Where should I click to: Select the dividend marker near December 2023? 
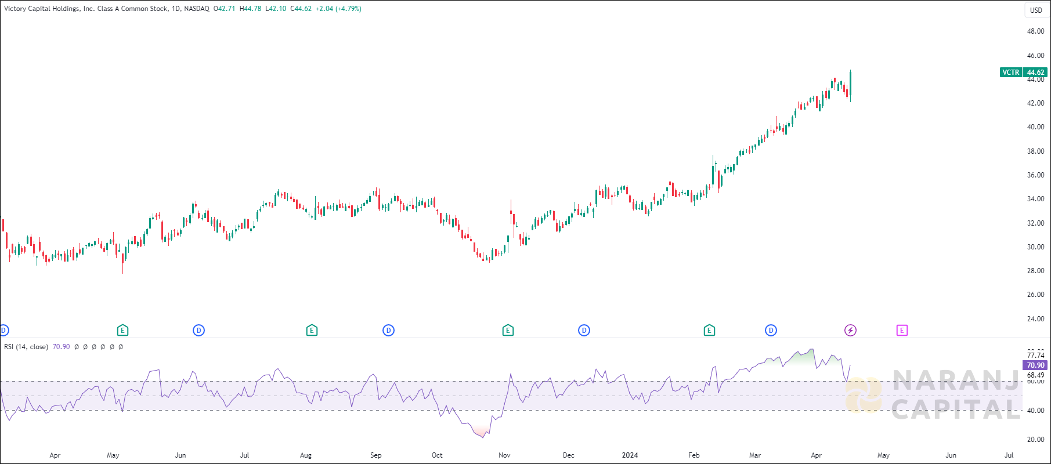point(584,331)
